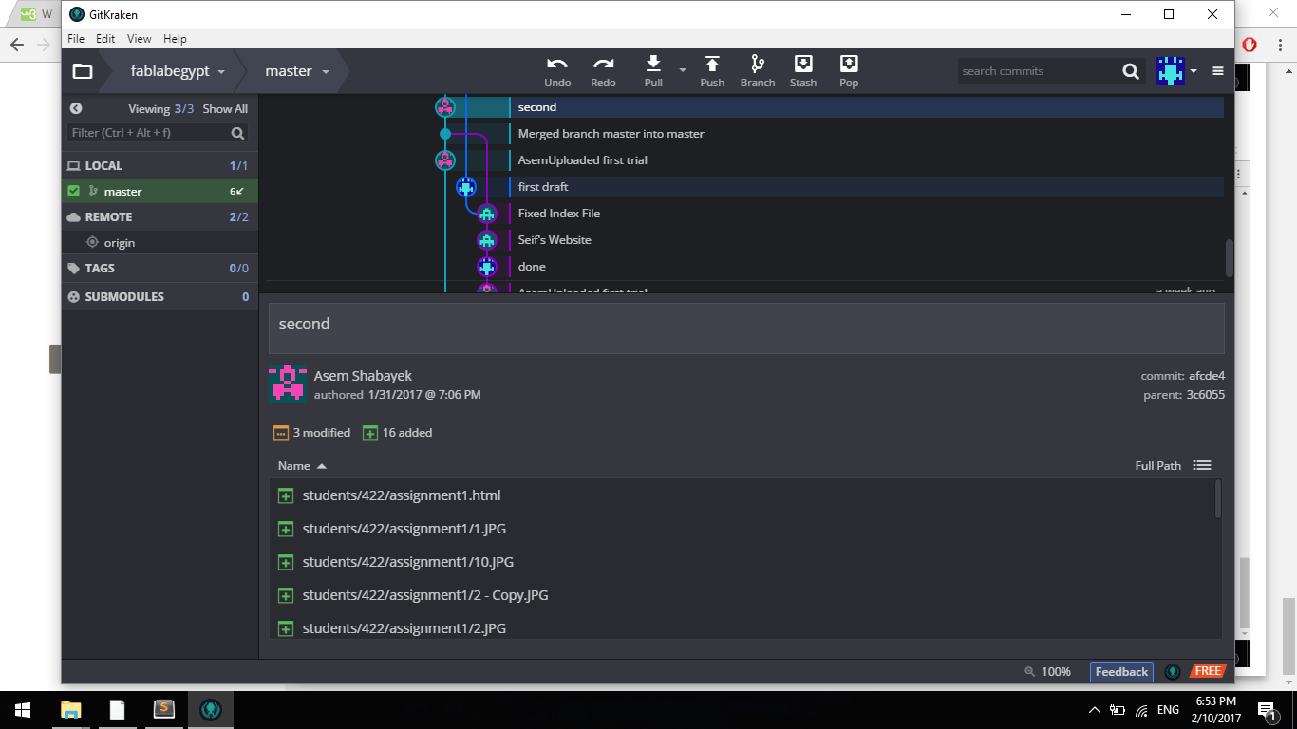Select the 'second' commit graph avatar

[445, 107]
